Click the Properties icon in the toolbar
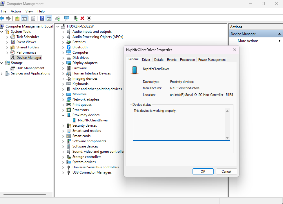This screenshot has width=283, height=204. [x=33, y=18]
